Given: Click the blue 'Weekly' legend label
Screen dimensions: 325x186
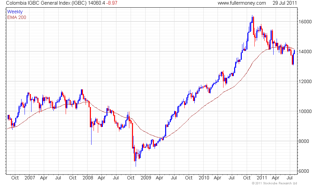Looking at the screenshot, I should [x=15, y=12].
